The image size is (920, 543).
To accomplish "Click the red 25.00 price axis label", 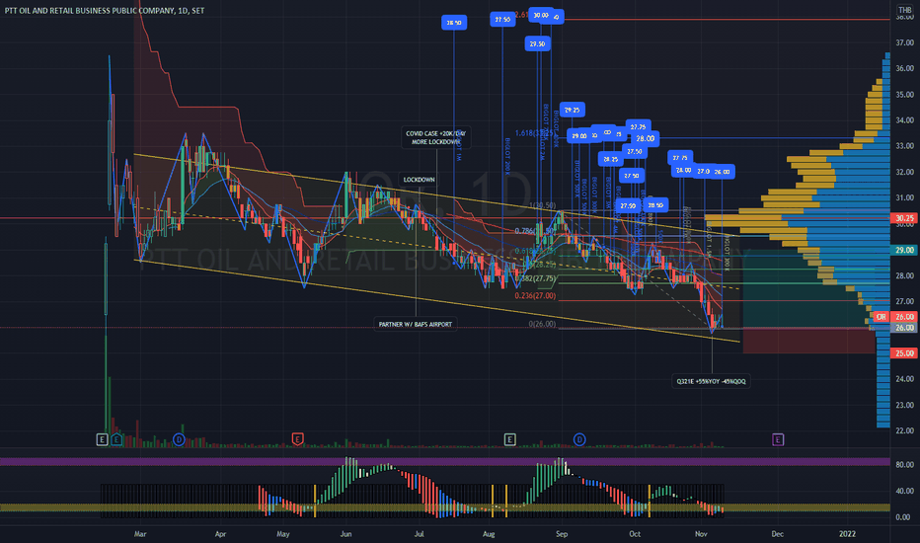I will coord(905,352).
